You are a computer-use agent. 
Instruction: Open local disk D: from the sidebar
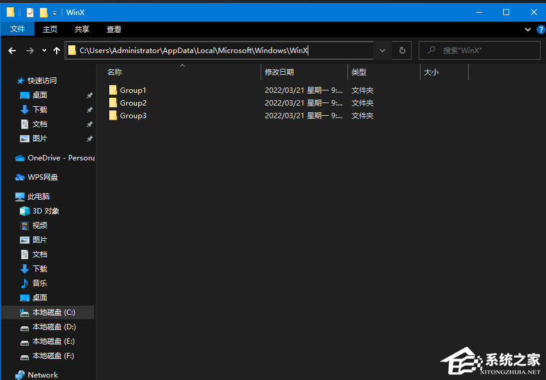tap(48, 326)
